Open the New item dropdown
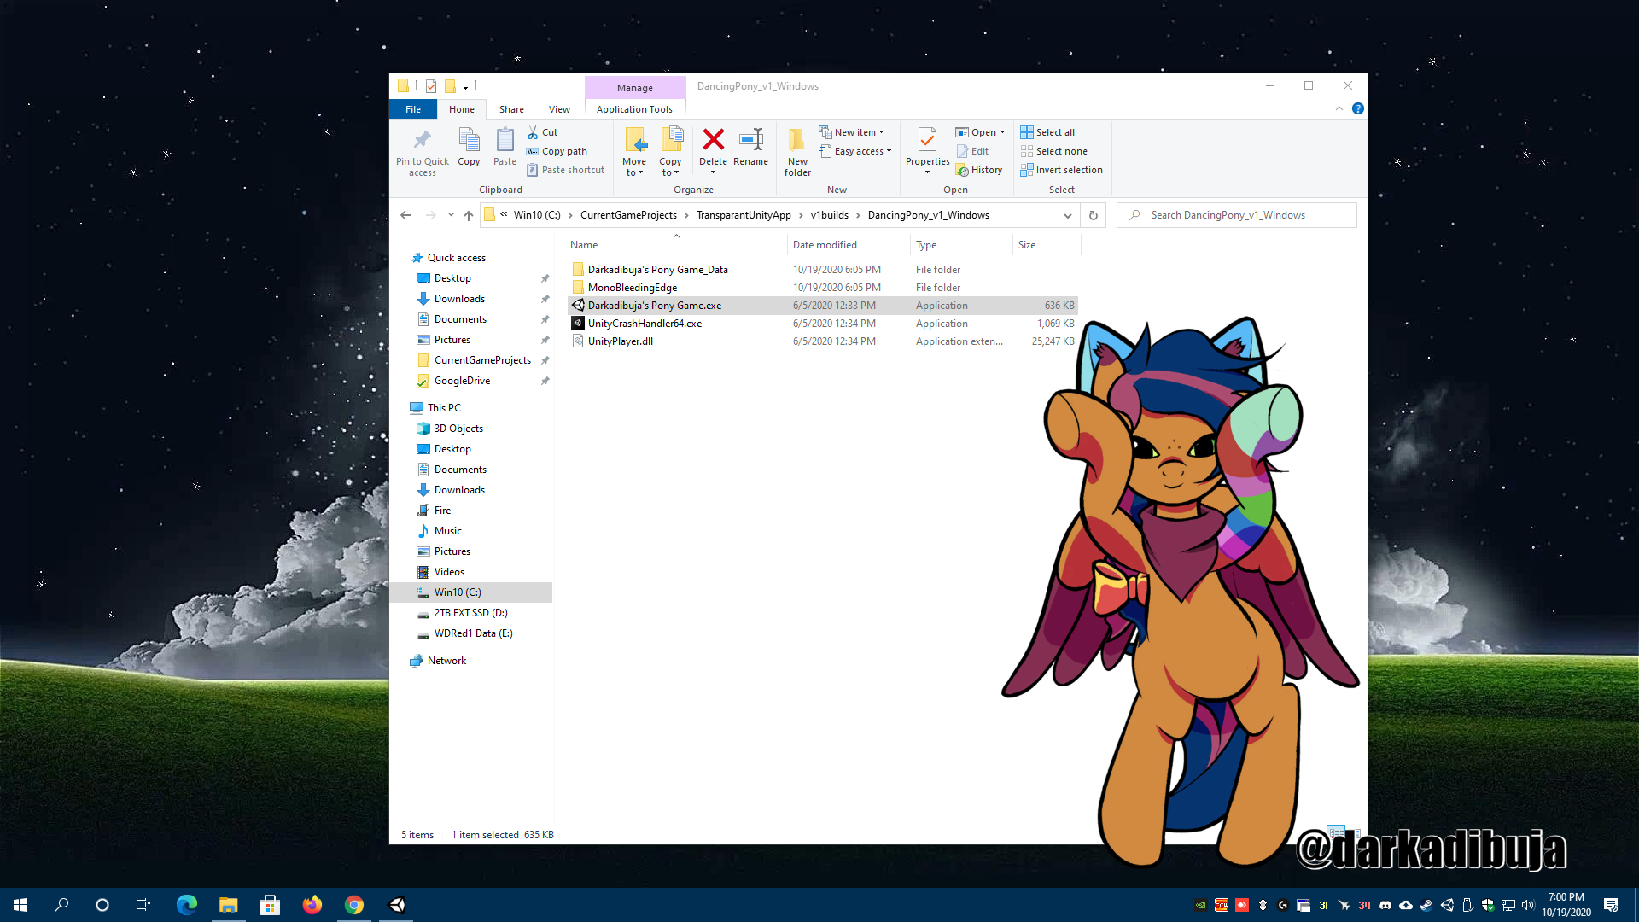This screenshot has height=922, width=1639. coord(851,132)
